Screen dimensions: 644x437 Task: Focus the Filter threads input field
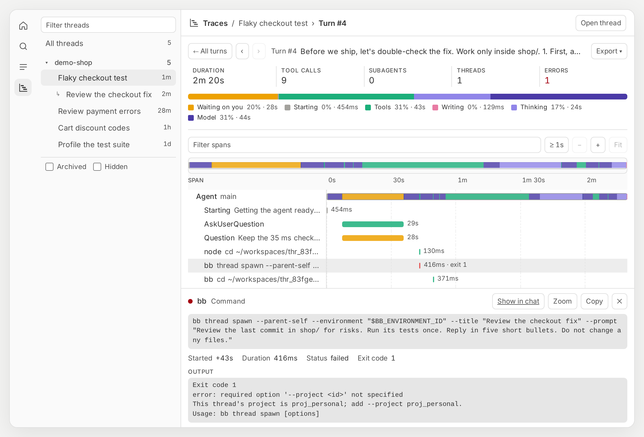(x=108, y=25)
